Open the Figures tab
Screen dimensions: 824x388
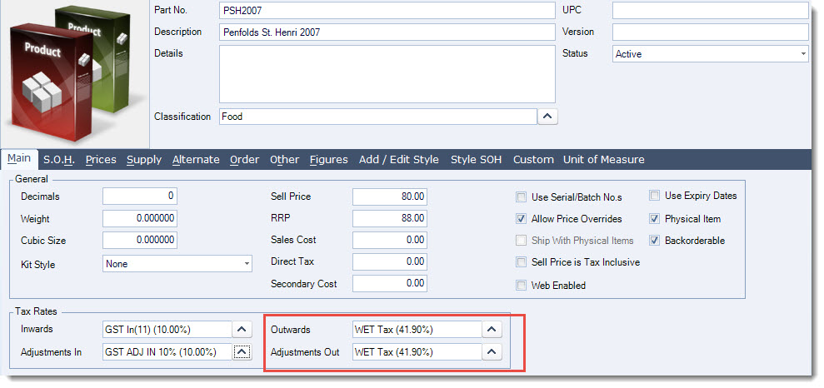[x=328, y=160]
